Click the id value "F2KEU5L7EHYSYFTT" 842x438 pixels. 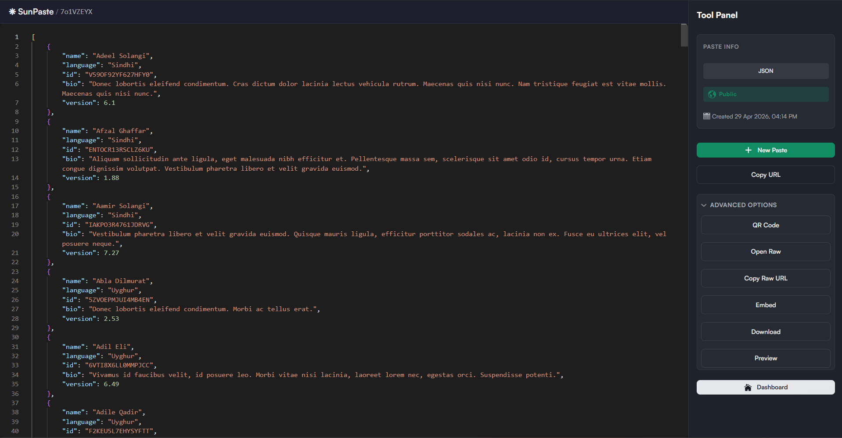tap(119, 431)
